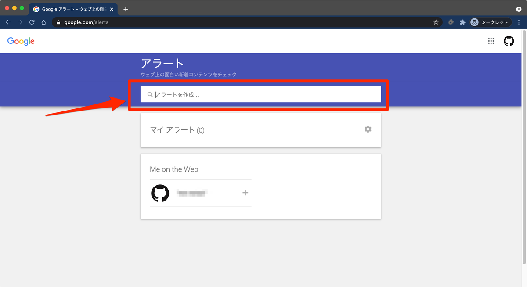
Task: Click the magnifier icon in the alert field
Action: click(x=150, y=94)
